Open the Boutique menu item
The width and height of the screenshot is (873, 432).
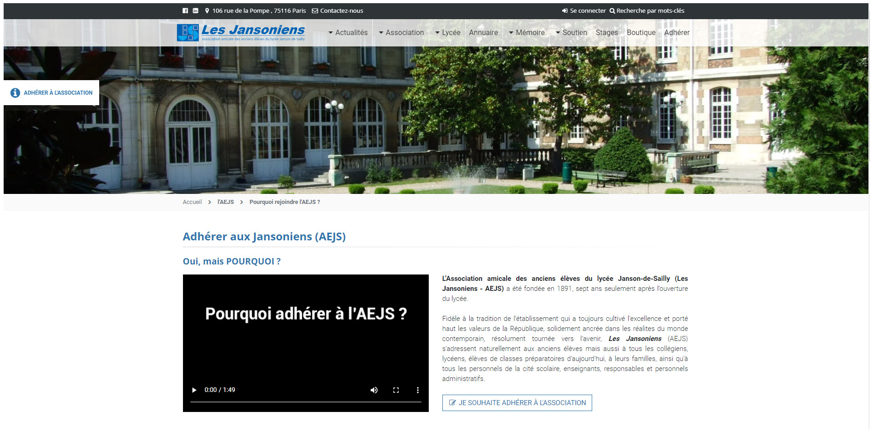coord(641,32)
